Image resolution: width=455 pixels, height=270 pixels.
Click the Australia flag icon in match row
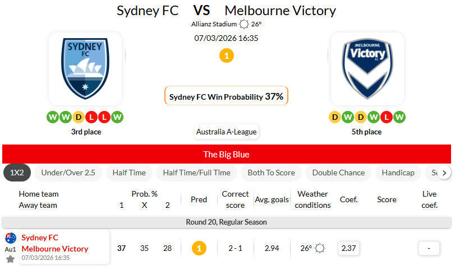coord(11,238)
